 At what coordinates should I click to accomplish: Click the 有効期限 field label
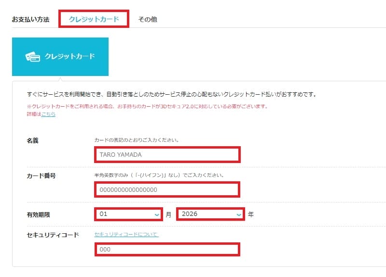38,214
